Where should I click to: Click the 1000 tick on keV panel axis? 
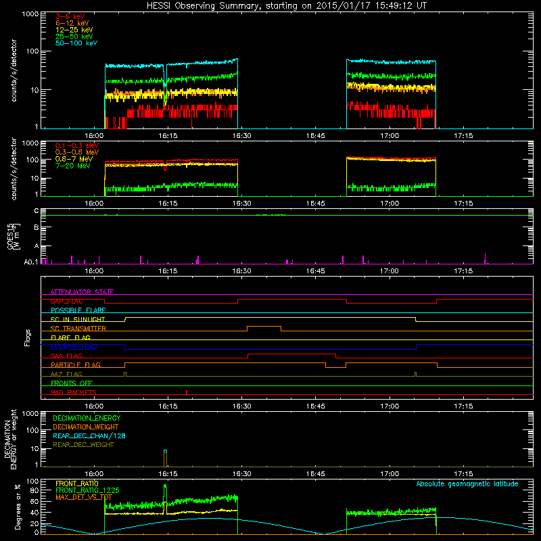click(30, 14)
